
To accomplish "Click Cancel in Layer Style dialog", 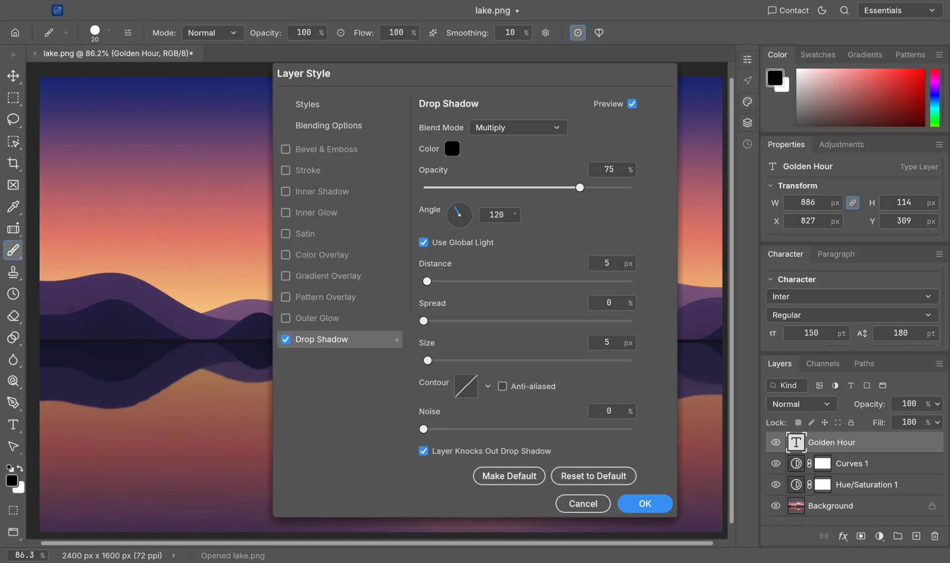I will (583, 503).
